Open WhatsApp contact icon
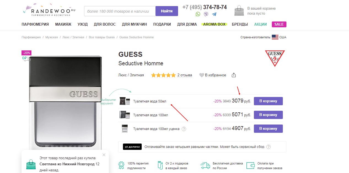Screen dimensions: 349x173 (198, 14)
